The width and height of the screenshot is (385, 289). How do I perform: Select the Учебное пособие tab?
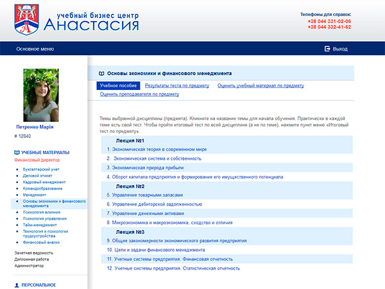click(x=118, y=85)
